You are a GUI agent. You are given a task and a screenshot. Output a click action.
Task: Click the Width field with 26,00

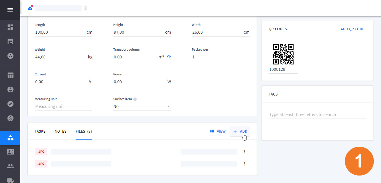(221, 32)
